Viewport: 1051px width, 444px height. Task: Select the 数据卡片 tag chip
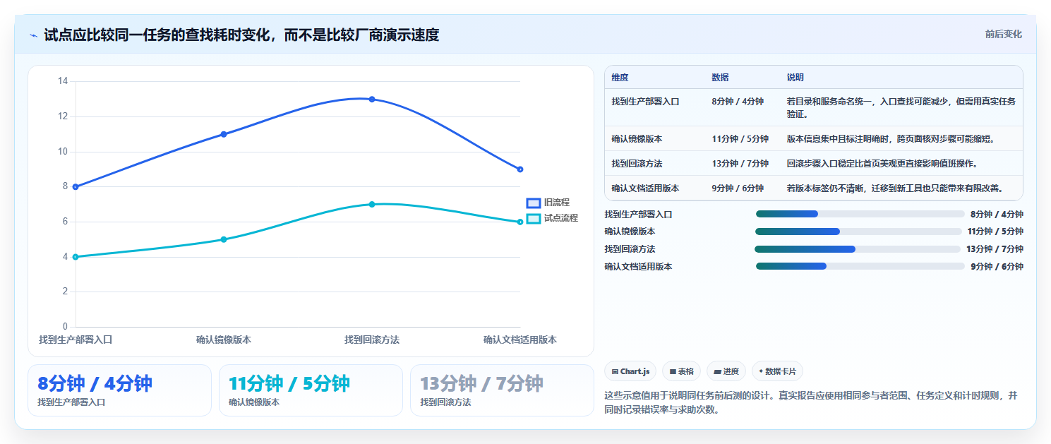(777, 371)
